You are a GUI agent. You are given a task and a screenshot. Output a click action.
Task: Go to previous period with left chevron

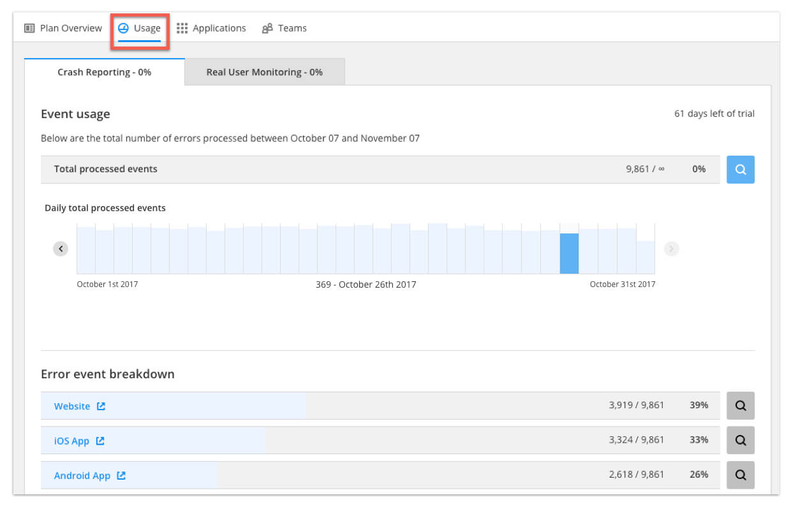point(61,249)
